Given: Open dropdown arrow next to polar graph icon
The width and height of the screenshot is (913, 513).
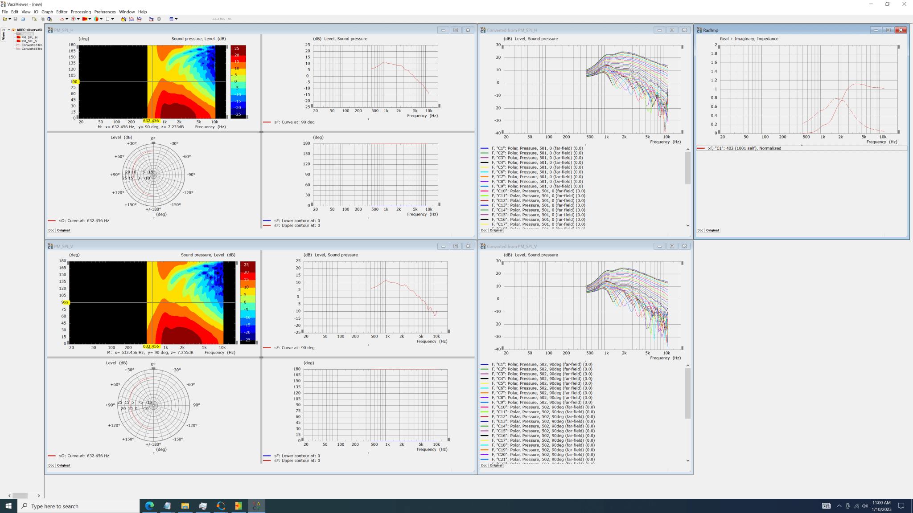Looking at the screenshot, I should 78,19.
